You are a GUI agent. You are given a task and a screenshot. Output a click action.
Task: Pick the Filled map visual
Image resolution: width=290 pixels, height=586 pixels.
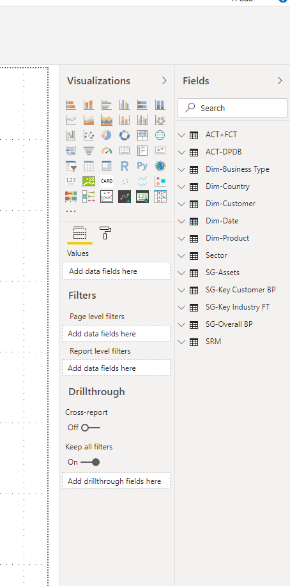pyautogui.click(x=71, y=151)
